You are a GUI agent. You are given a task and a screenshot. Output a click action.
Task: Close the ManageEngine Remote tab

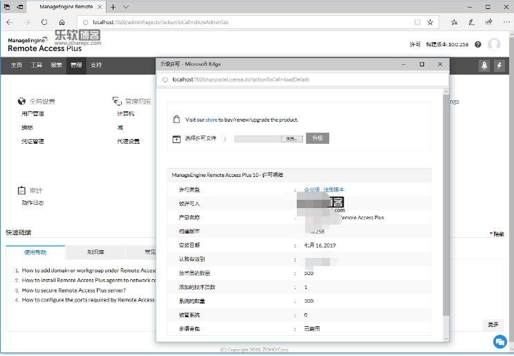click(100, 7)
